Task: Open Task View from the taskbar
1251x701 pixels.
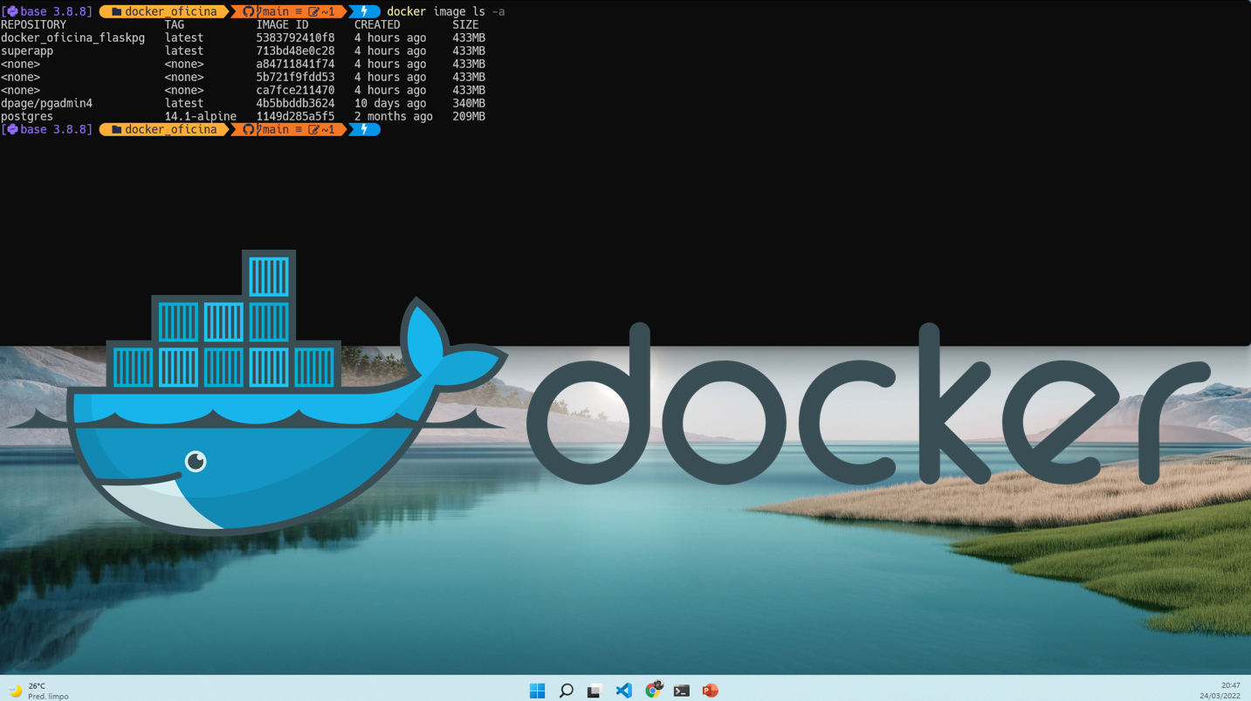Action: point(594,690)
